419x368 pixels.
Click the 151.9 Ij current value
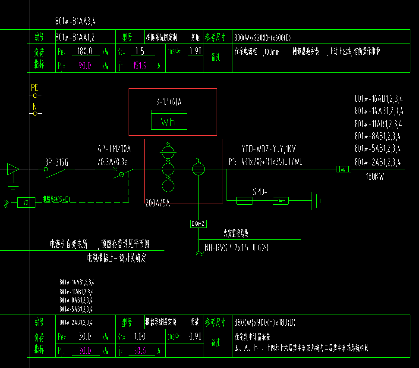(140, 65)
